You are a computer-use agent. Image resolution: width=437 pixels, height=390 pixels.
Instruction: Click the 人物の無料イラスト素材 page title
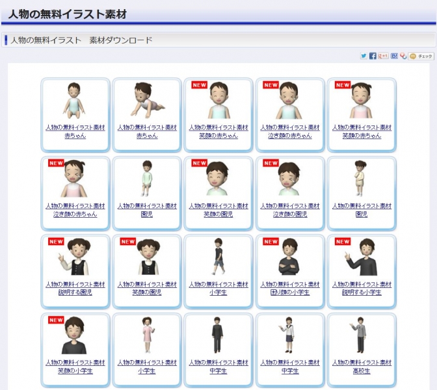(68, 14)
